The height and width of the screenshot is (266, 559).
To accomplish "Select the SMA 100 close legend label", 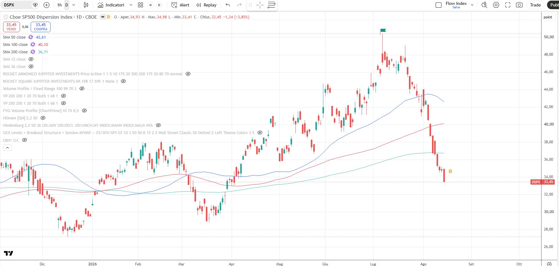I will click(15, 44).
